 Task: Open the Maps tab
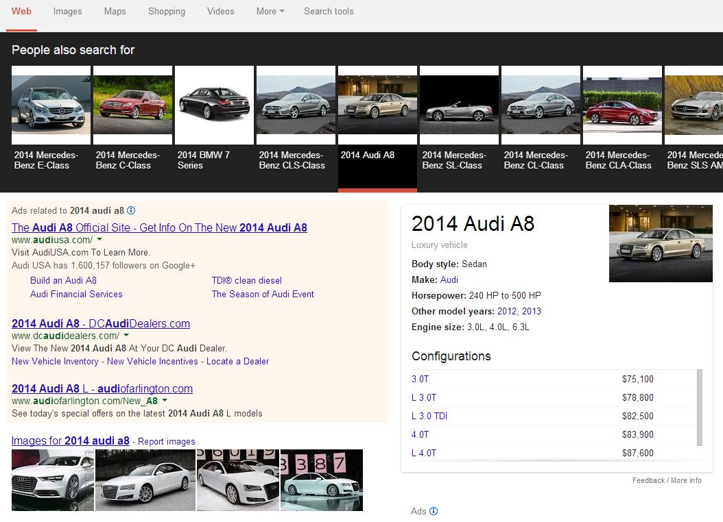(115, 11)
